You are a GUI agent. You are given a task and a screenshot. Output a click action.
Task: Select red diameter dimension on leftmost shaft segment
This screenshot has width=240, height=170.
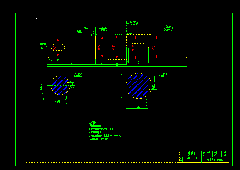(x=55, y=47)
